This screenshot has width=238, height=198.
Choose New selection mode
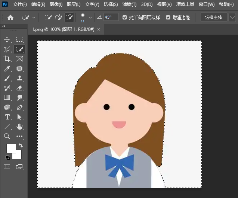(48, 17)
